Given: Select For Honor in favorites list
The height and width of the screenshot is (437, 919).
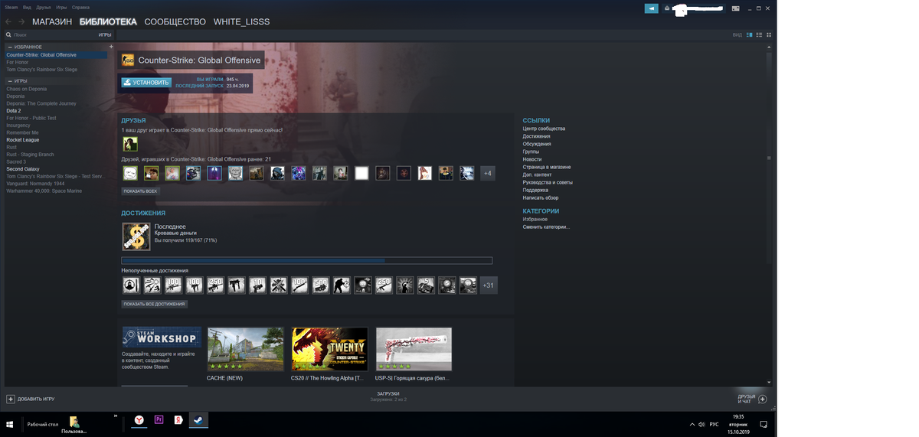Looking at the screenshot, I should 18,62.
